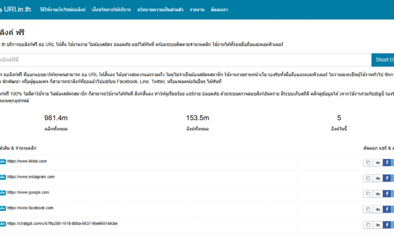394x236 pixels.
Task: Click the click-count badge beside facebook.com
Action: (x=3, y=208)
